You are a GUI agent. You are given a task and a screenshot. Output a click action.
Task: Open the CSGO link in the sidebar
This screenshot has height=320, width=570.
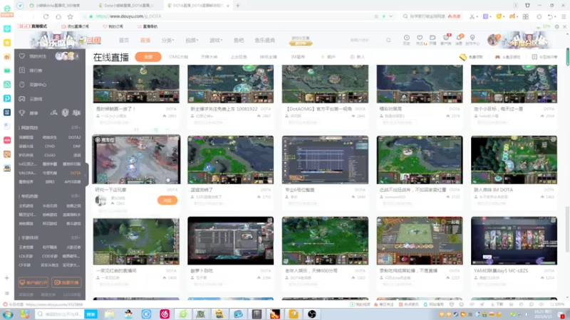(x=50, y=155)
